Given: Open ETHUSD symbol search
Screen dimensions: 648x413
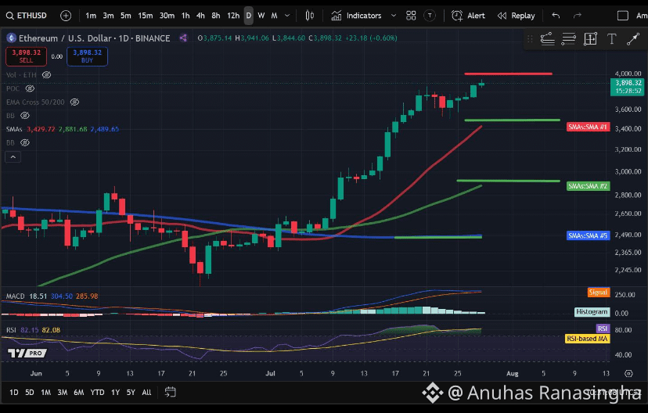Looking at the screenshot, I should (27, 16).
